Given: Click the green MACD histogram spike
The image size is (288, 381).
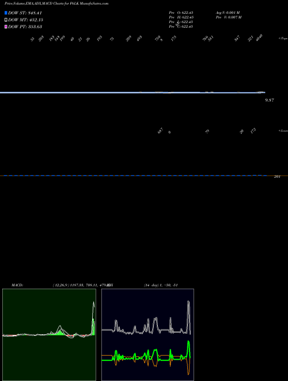Looking at the screenshot, I should pyautogui.click(x=93, y=327).
